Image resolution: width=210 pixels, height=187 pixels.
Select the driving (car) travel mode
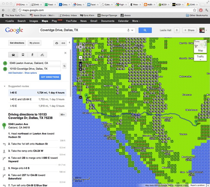(x=13, y=55)
